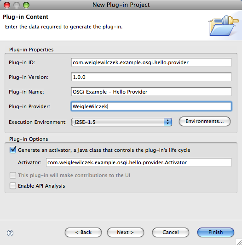Edit the Activator class name field
This screenshot has height=245, width=242.
tap(138, 162)
